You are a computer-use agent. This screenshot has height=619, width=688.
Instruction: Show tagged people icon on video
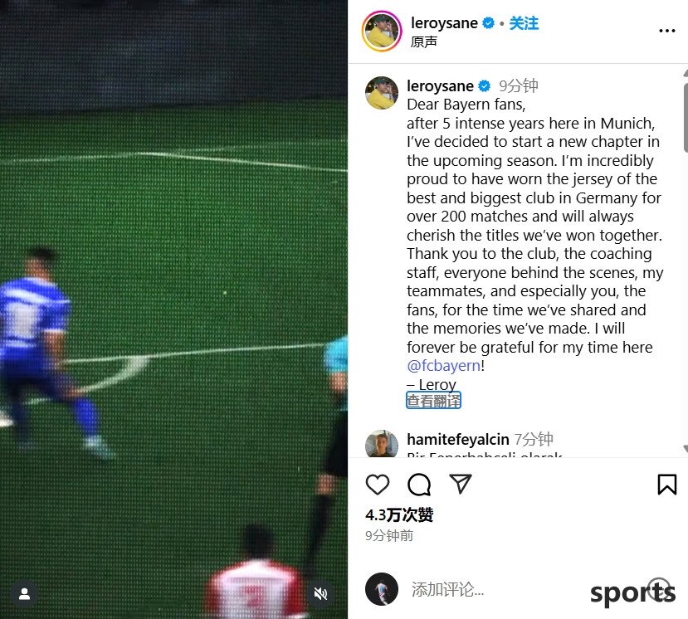point(25,594)
